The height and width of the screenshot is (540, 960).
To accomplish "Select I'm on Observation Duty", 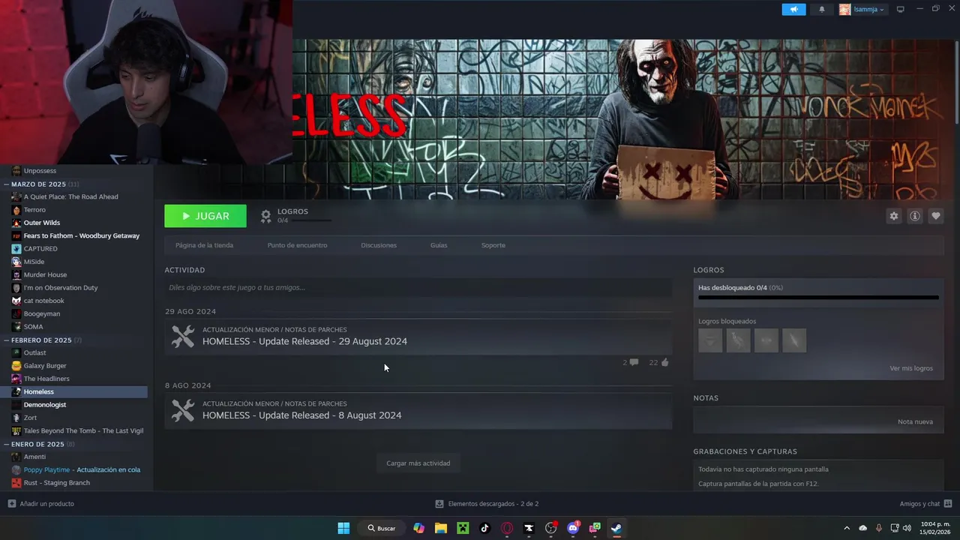I will pos(60,288).
